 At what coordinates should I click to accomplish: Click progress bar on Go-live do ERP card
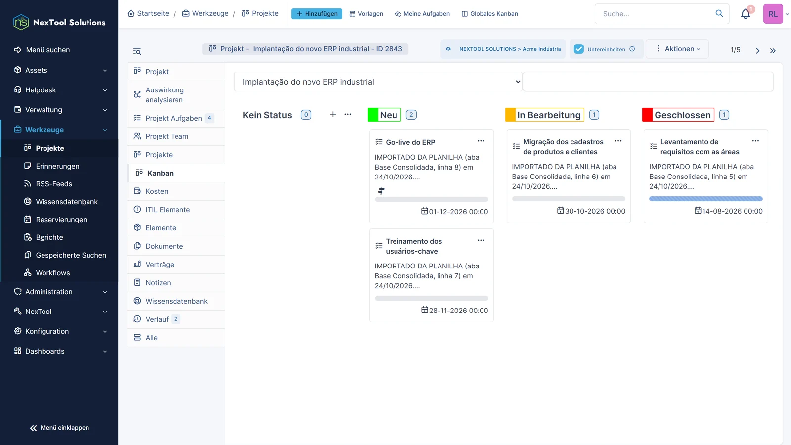(432, 199)
